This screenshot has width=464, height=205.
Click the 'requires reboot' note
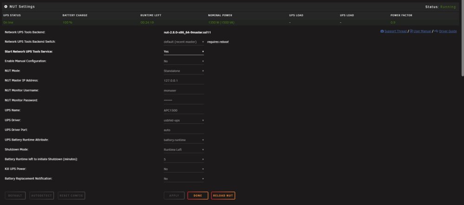[x=218, y=42]
